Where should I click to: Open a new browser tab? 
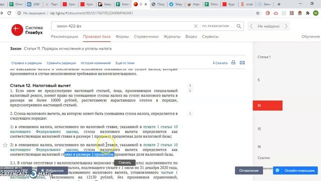[x=279, y=4]
